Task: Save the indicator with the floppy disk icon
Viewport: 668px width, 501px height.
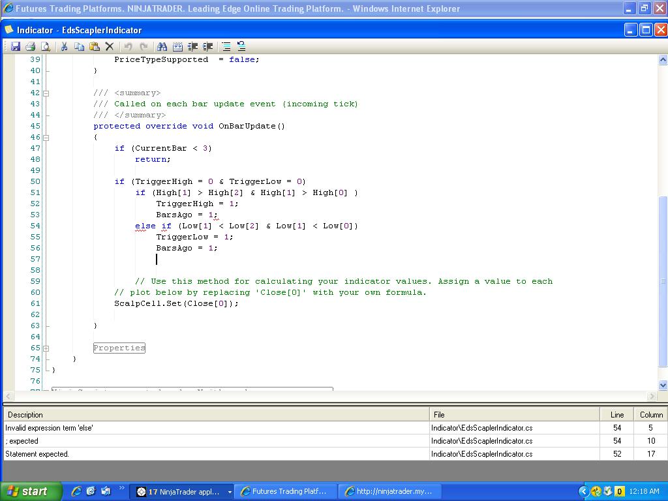Action: click(16, 46)
